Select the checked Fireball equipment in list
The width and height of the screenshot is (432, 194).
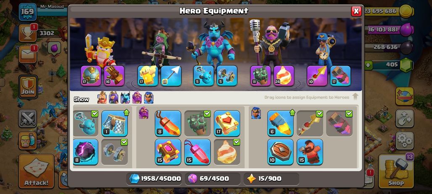click(x=227, y=152)
